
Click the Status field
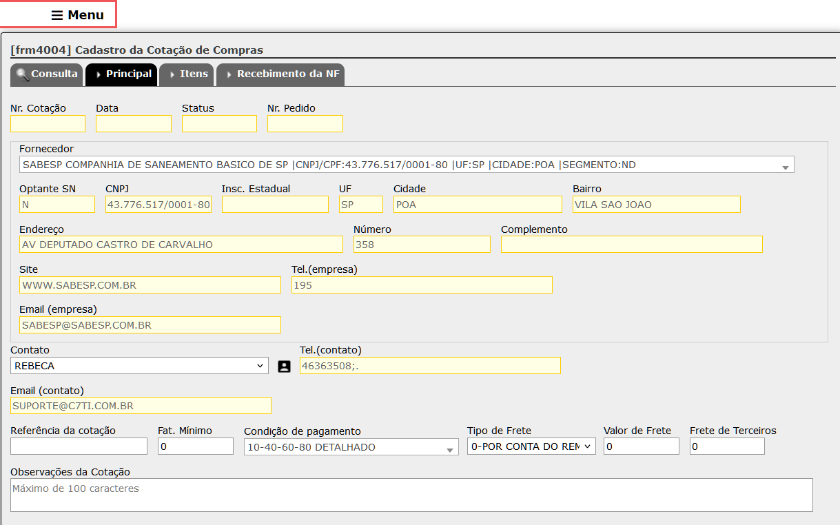point(219,124)
